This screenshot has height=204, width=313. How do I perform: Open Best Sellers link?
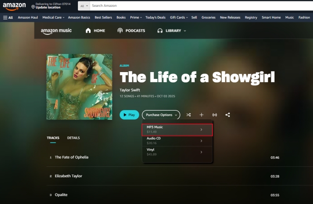103,18
